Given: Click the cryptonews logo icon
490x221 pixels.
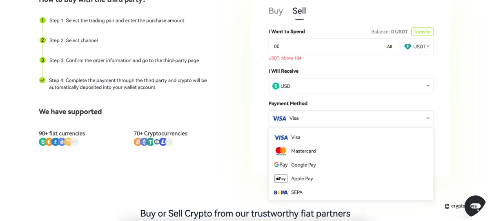Looking at the screenshot, I should pyautogui.click(x=447, y=207).
